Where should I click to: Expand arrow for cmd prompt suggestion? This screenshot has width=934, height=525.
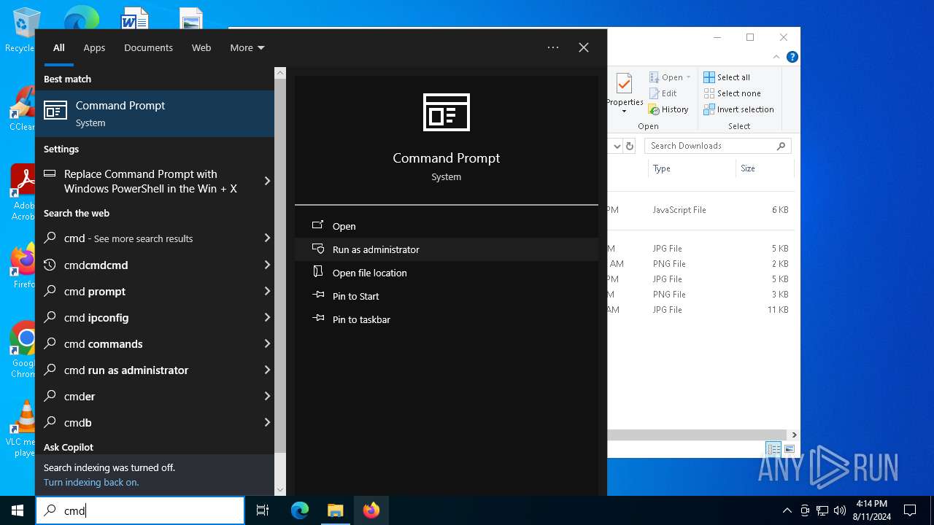[x=267, y=291]
